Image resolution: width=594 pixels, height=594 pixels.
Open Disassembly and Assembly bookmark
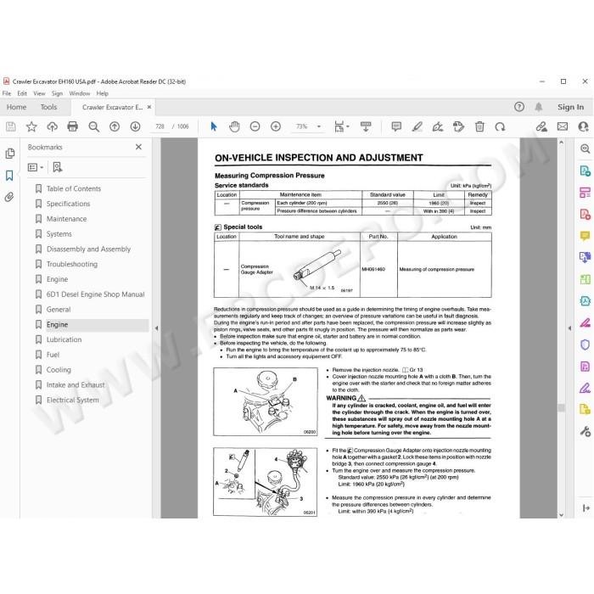point(88,249)
